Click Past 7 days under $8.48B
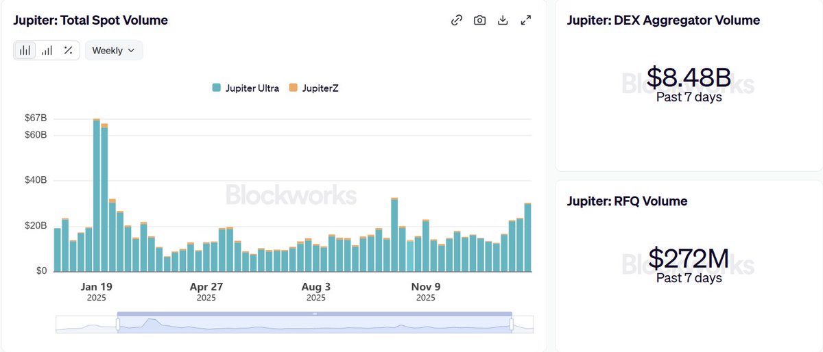Viewport: 823px width, 352px height. (689, 97)
